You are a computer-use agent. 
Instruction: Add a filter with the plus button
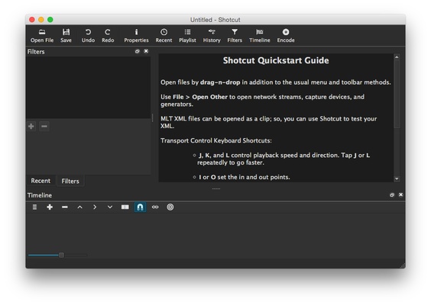click(x=31, y=126)
